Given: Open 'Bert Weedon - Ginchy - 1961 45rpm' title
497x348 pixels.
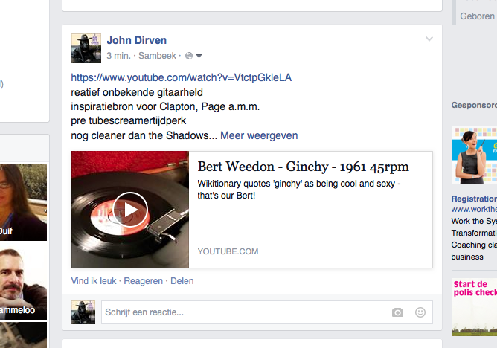Looking at the screenshot, I should click(304, 167).
